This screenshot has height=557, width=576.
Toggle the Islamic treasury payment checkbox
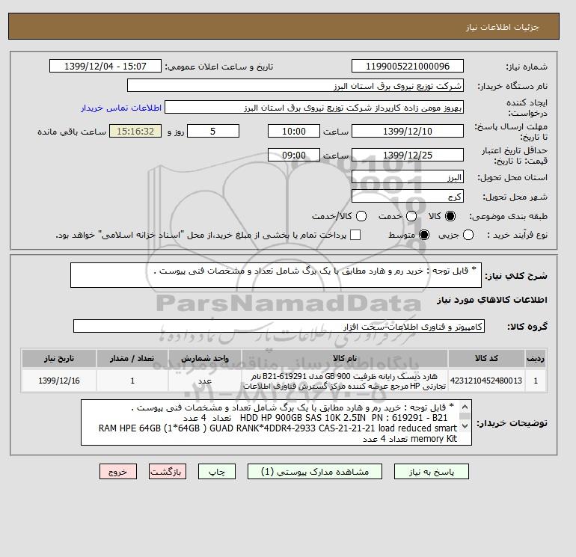tap(355, 235)
